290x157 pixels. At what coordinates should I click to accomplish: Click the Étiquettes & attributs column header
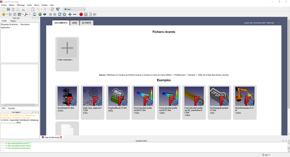click(x=10, y=24)
